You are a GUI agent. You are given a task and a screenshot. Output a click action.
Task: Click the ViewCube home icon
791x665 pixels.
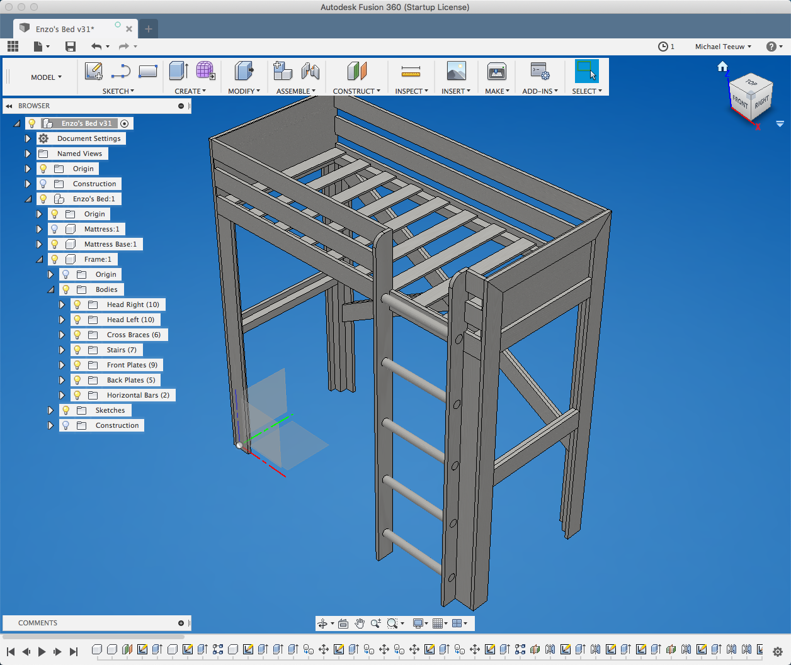722,67
